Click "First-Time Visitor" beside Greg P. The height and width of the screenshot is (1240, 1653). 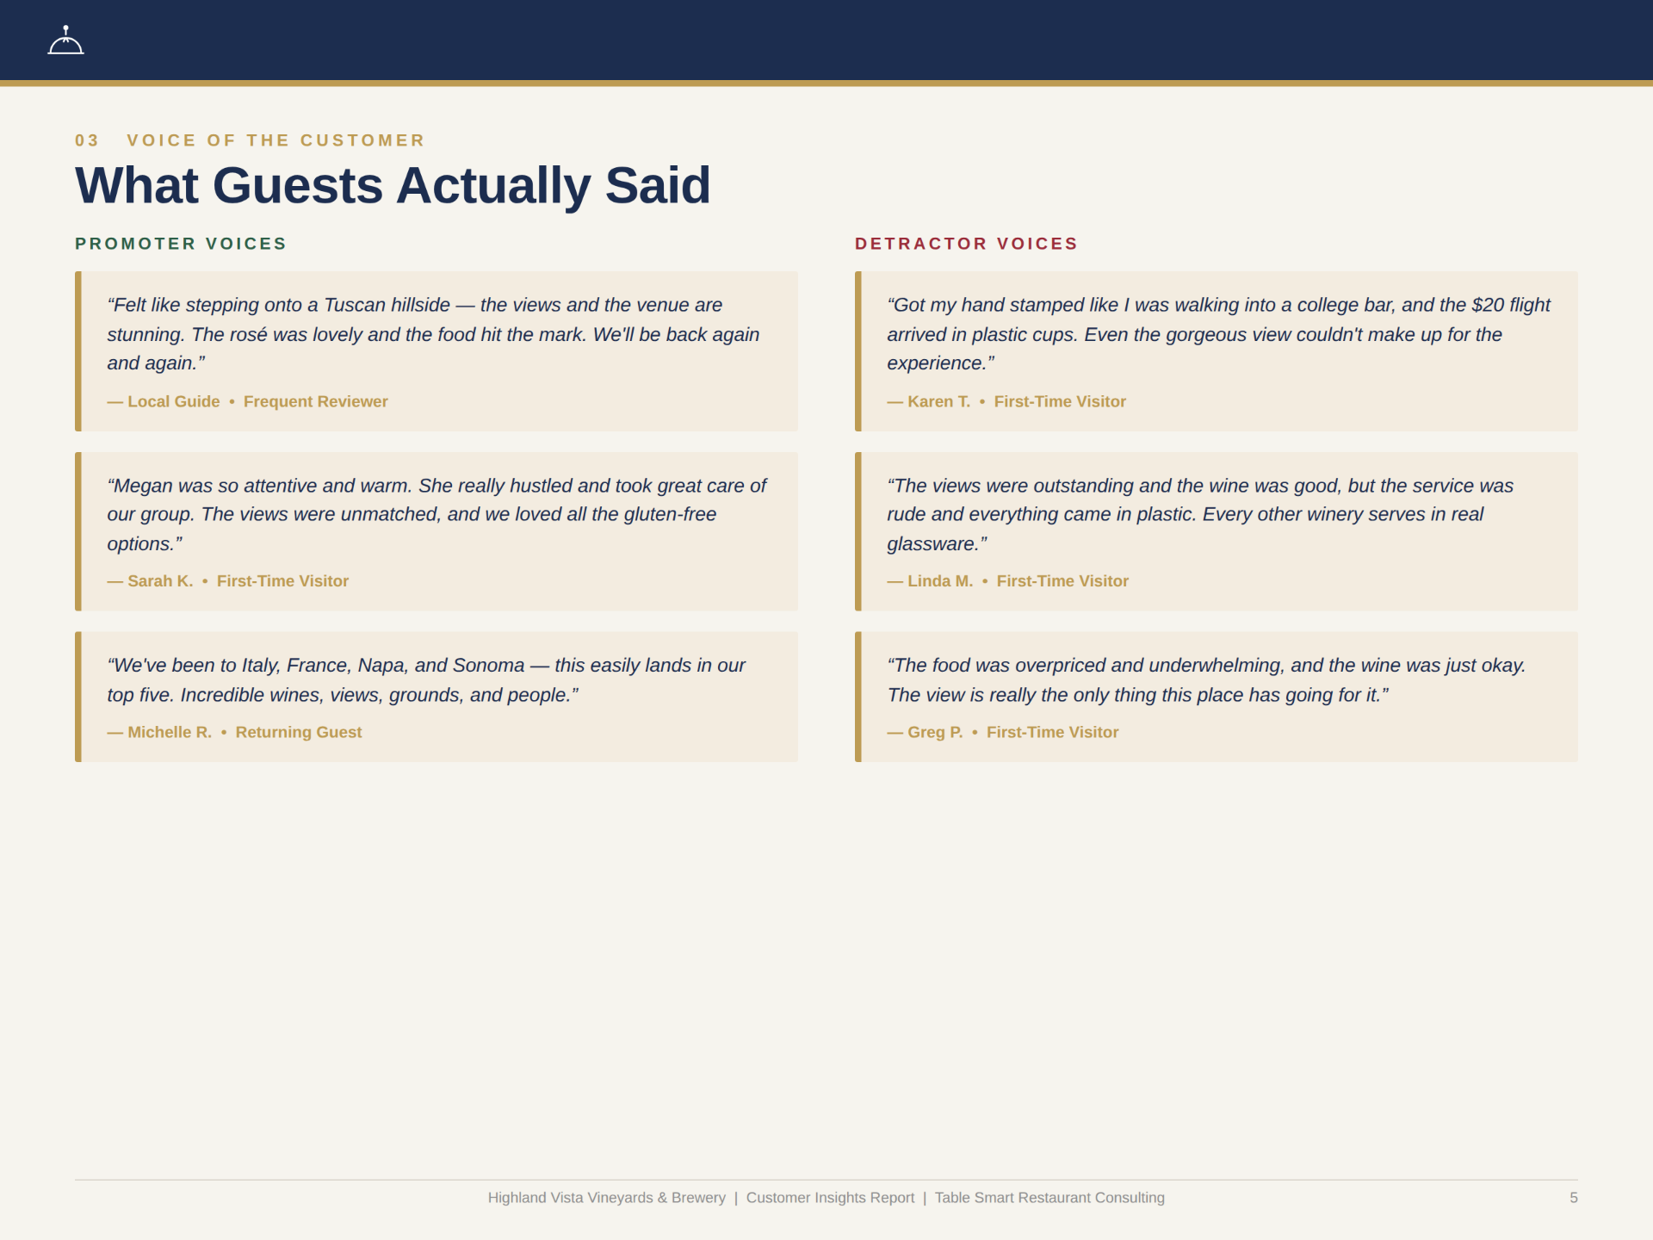click(x=1052, y=732)
